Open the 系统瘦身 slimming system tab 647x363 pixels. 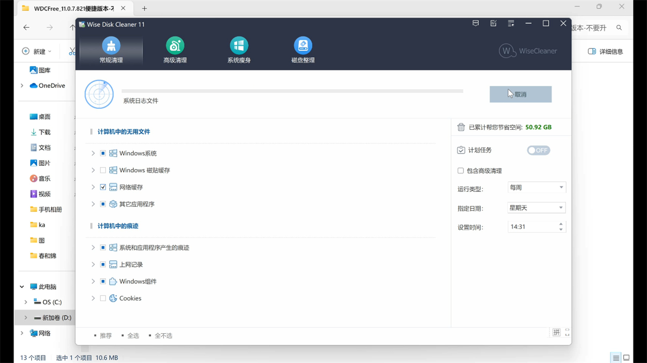239,49
